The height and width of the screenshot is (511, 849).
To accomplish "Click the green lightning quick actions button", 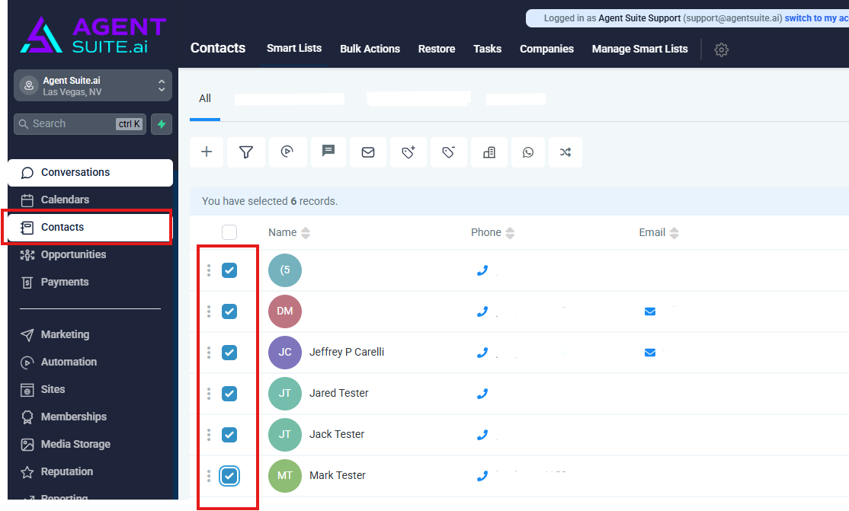I will coord(162,124).
